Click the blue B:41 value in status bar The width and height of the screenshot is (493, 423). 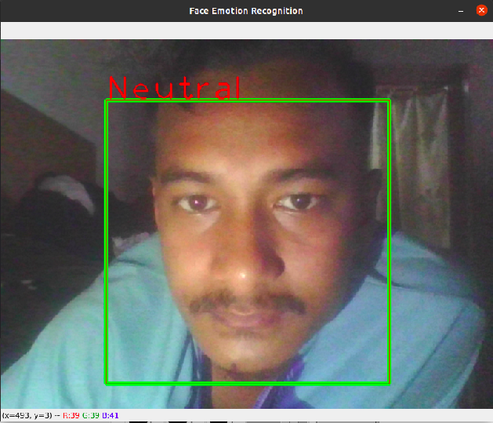(x=111, y=415)
